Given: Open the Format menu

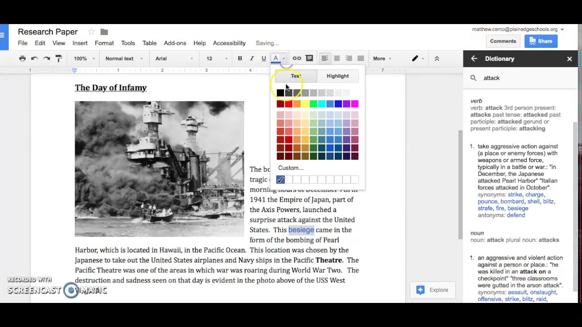Looking at the screenshot, I should click(x=104, y=43).
